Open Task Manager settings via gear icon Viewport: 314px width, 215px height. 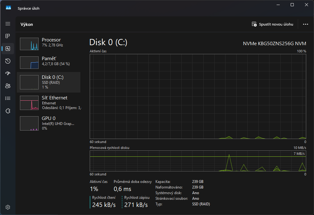pyautogui.click(x=7, y=207)
